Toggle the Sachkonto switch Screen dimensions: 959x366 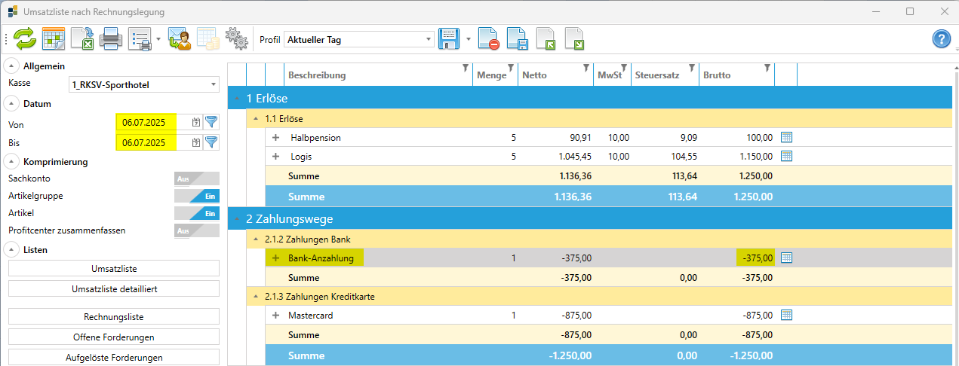click(196, 178)
